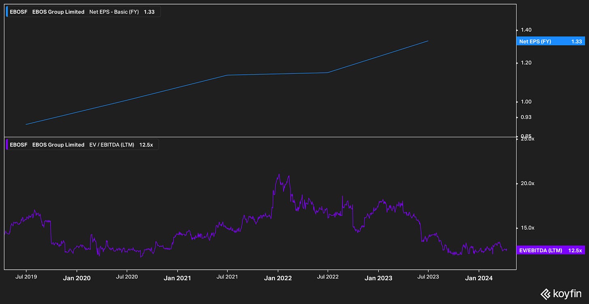
Task: Click the EV / EBITDA (LTM) legend label
Action: 112,145
